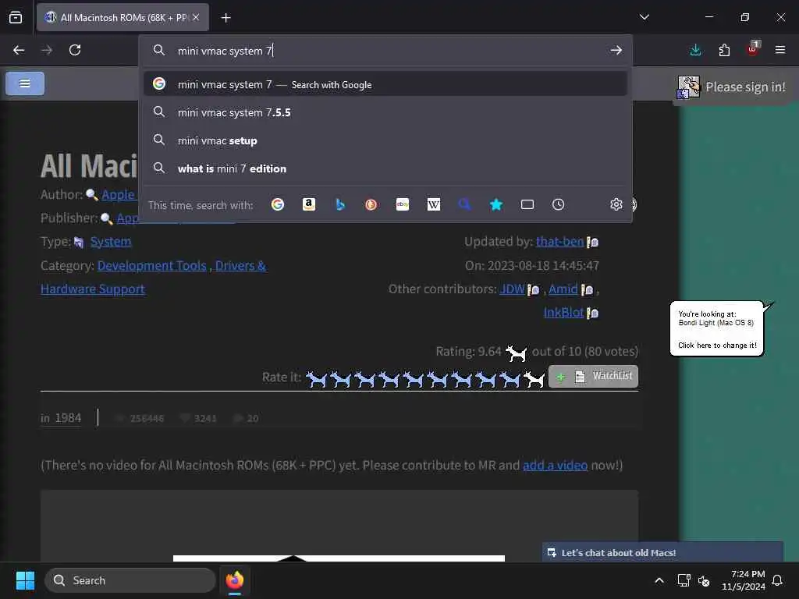Search this time with Amazon
Viewport: 799px width, 599px height.
pyautogui.click(x=309, y=204)
